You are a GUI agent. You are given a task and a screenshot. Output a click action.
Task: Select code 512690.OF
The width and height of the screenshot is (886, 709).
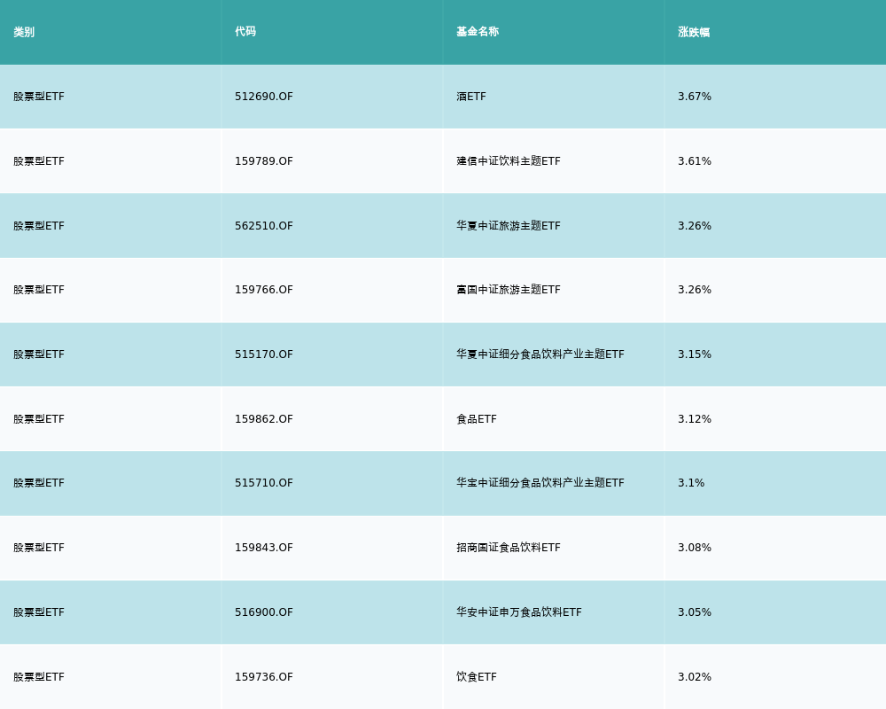264,97
